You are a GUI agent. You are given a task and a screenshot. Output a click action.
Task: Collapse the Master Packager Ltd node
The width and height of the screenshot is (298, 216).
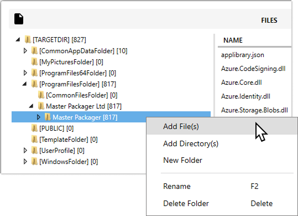pos(31,106)
